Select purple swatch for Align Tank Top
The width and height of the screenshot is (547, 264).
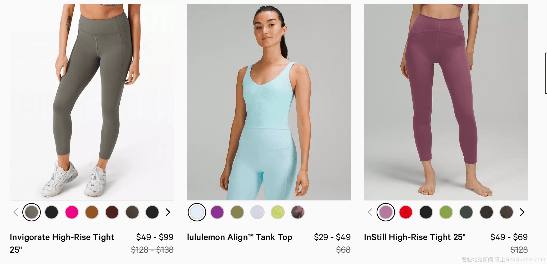[x=217, y=212]
